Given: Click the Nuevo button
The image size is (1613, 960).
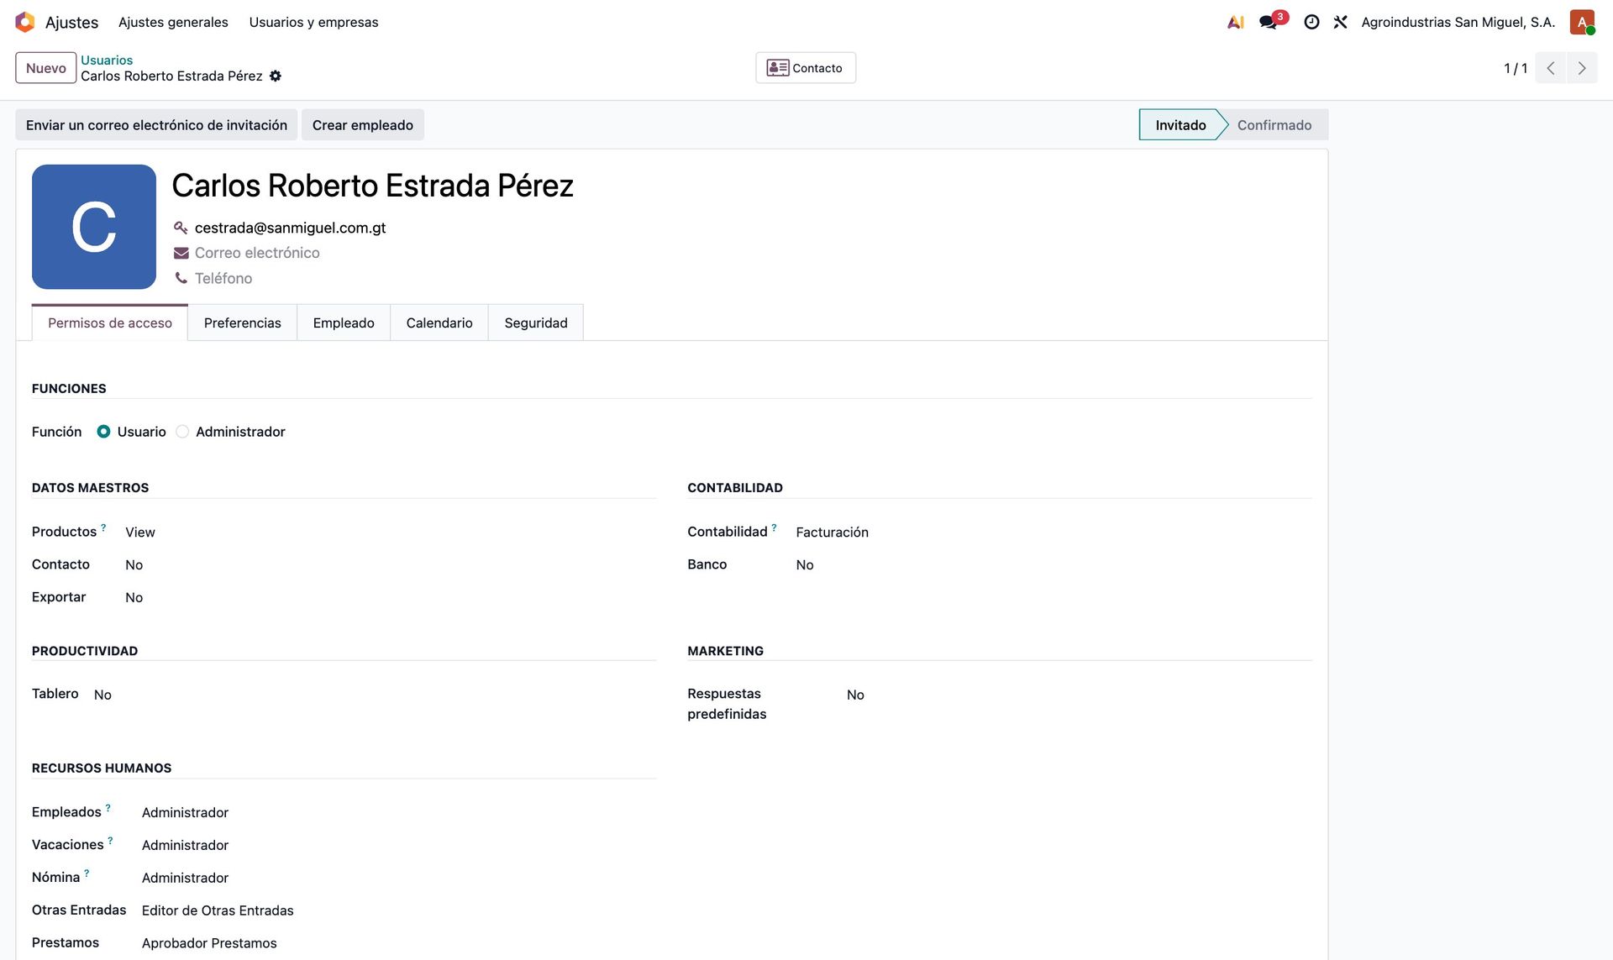Looking at the screenshot, I should pos(46,68).
